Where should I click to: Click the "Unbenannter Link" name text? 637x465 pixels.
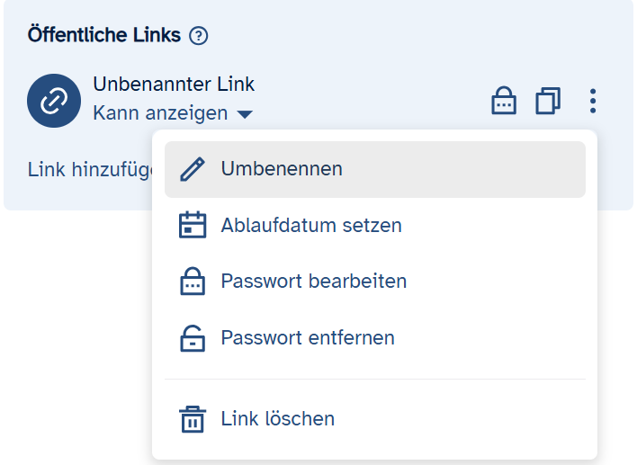click(x=174, y=85)
